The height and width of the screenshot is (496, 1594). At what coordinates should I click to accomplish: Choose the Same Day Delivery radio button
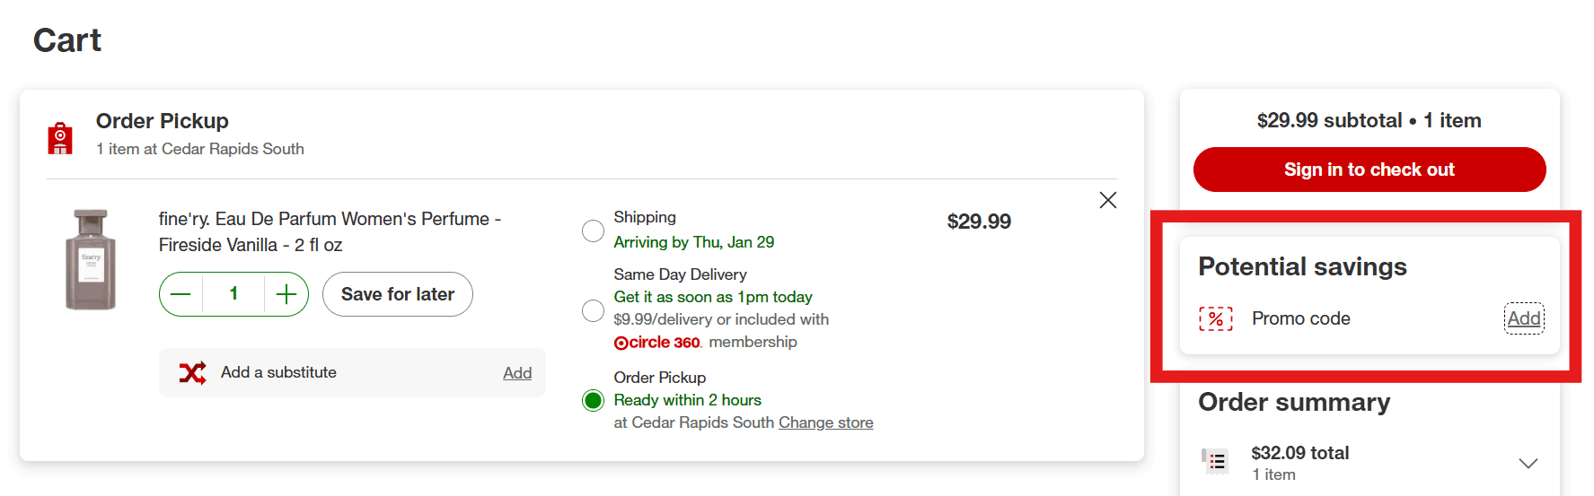(x=593, y=310)
